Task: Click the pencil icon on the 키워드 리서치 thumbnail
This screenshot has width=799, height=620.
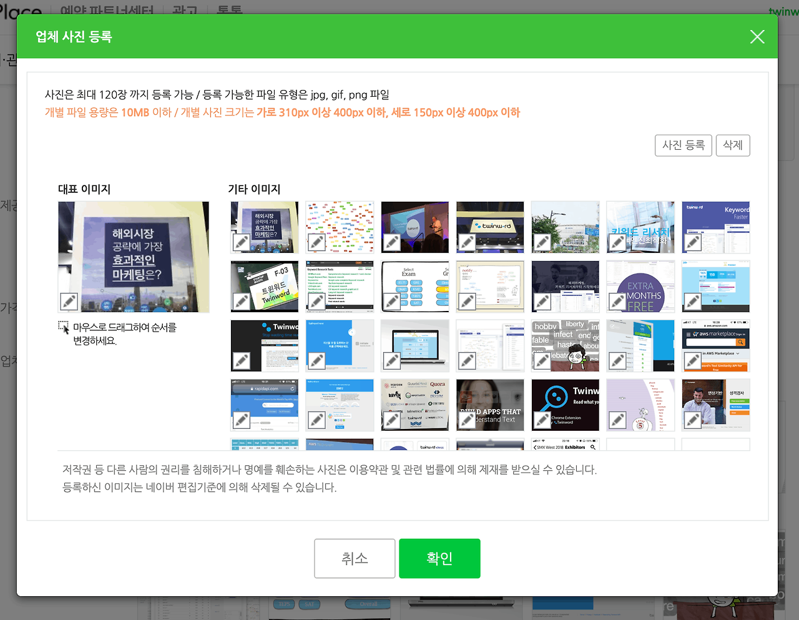Action: [617, 242]
